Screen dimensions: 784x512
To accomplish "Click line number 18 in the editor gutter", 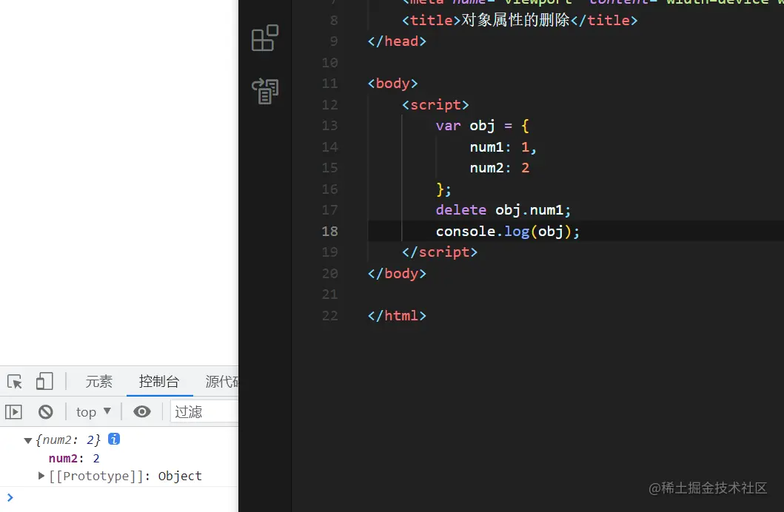I will [330, 232].
